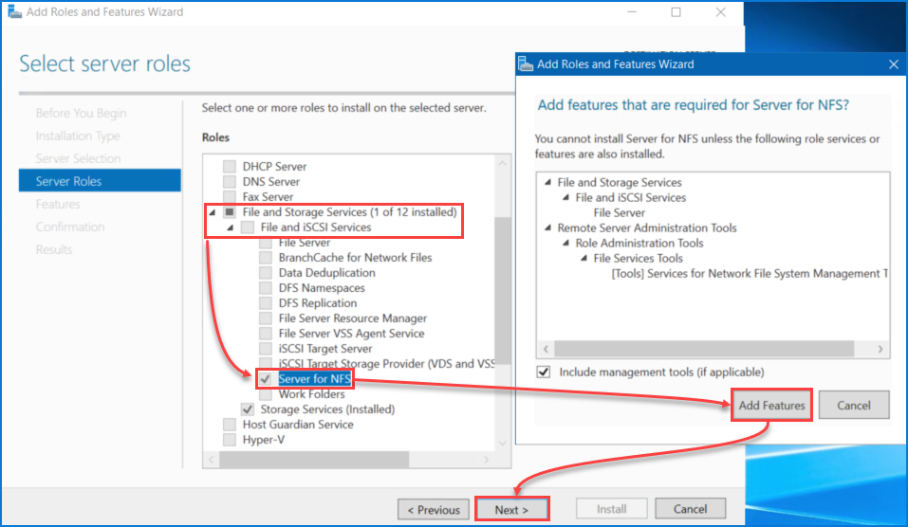Screen dimensions: 908x527
Task: Click the Next button
Action: [x=512, y=510]
